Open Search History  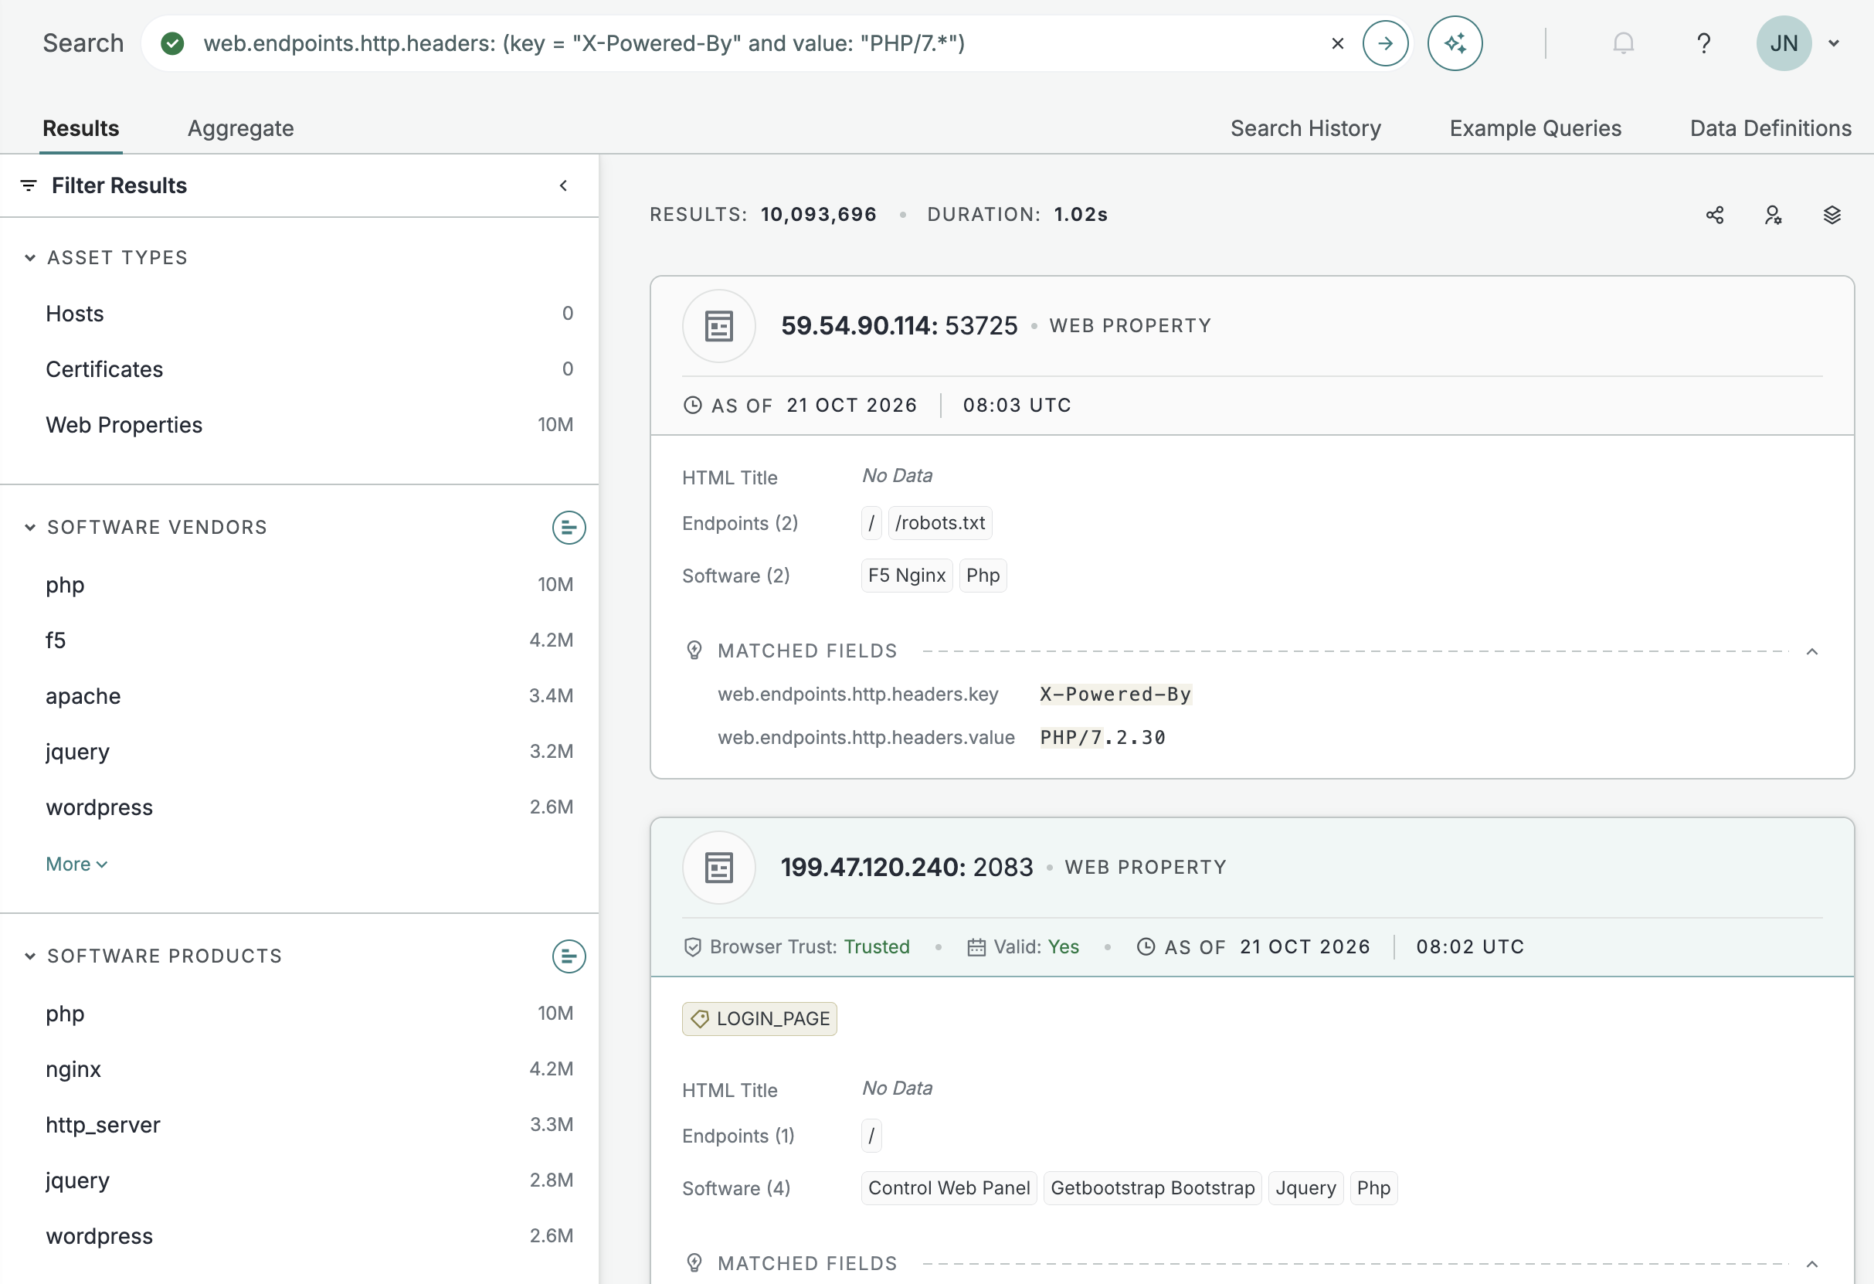1305,128
